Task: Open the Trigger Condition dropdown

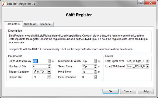Action: [49, 72]
